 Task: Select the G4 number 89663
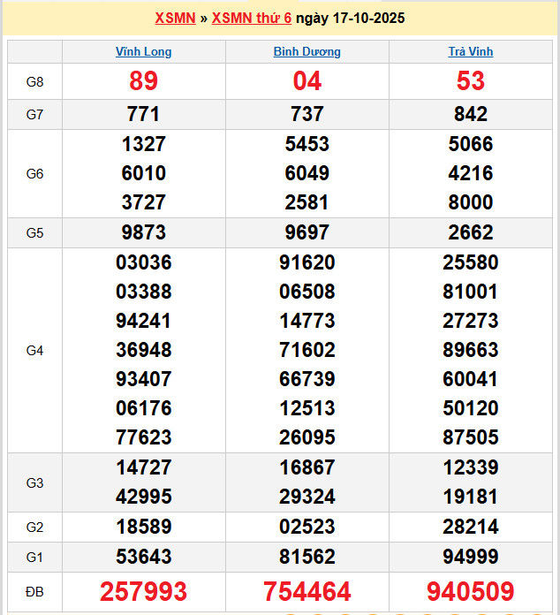coord(471,350)
